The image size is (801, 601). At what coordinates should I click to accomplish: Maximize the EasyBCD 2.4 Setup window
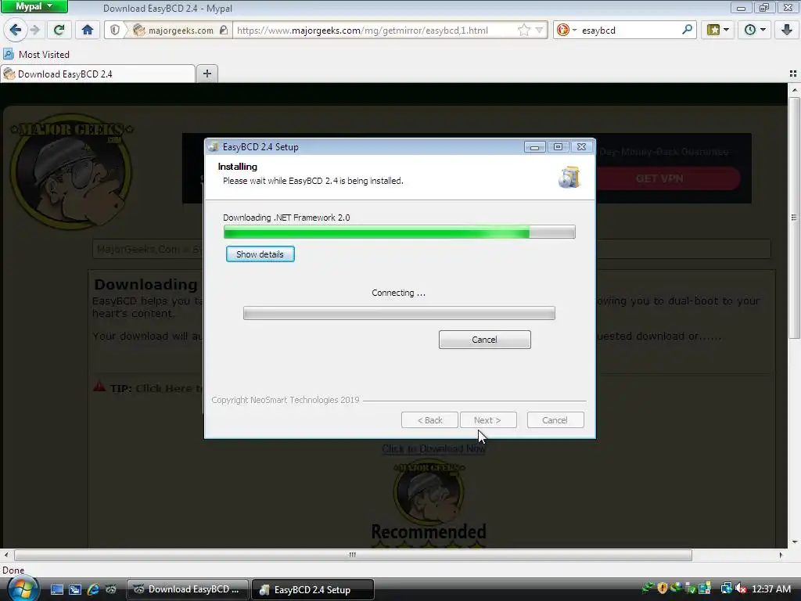(558, 146)
